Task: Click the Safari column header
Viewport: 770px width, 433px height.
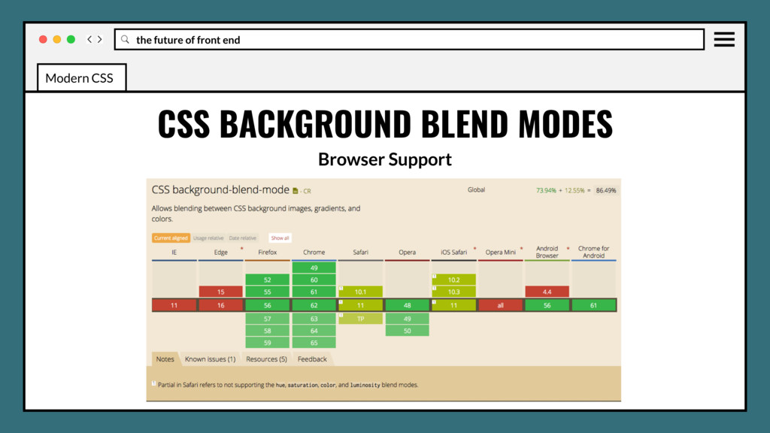Action: [x=360, y=253]
